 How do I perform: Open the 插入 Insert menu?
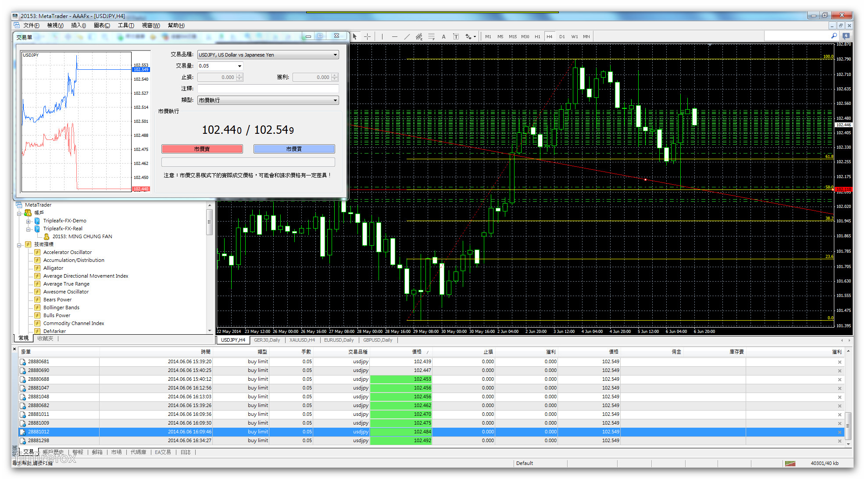[79, 25]
